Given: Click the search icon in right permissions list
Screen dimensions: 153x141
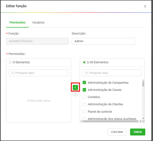Looking at the screenshot, I should click(x=87, y=73).
